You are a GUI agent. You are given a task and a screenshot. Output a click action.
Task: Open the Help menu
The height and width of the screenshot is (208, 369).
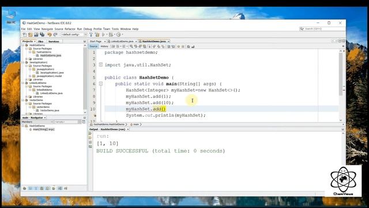(135, 29)
